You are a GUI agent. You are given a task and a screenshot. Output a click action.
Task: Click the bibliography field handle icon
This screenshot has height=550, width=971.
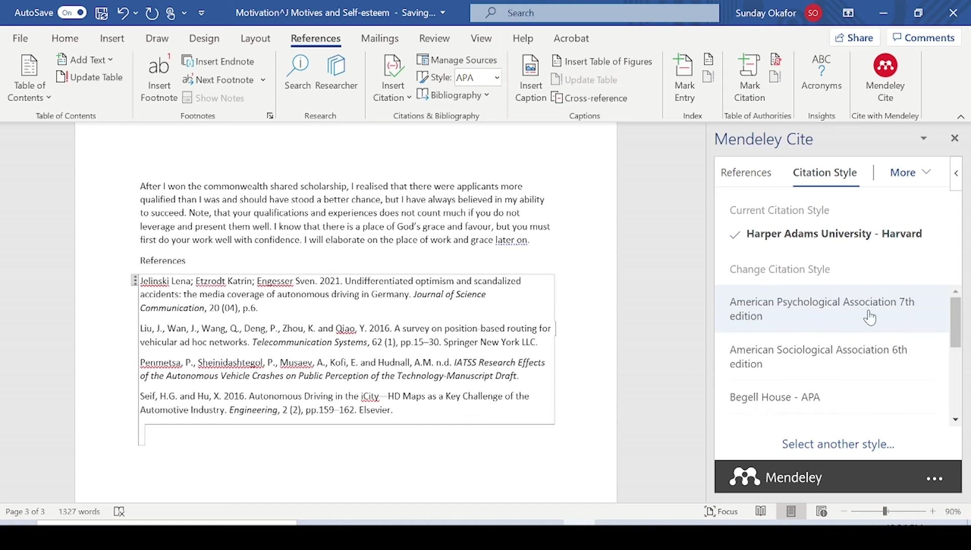click(x=134, y=280)
